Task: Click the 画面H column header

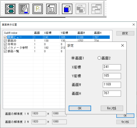Action: [101, 33]
